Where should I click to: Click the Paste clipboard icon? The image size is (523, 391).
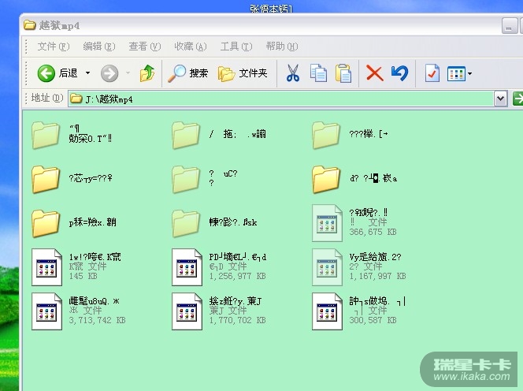click(x=343, y=73)
